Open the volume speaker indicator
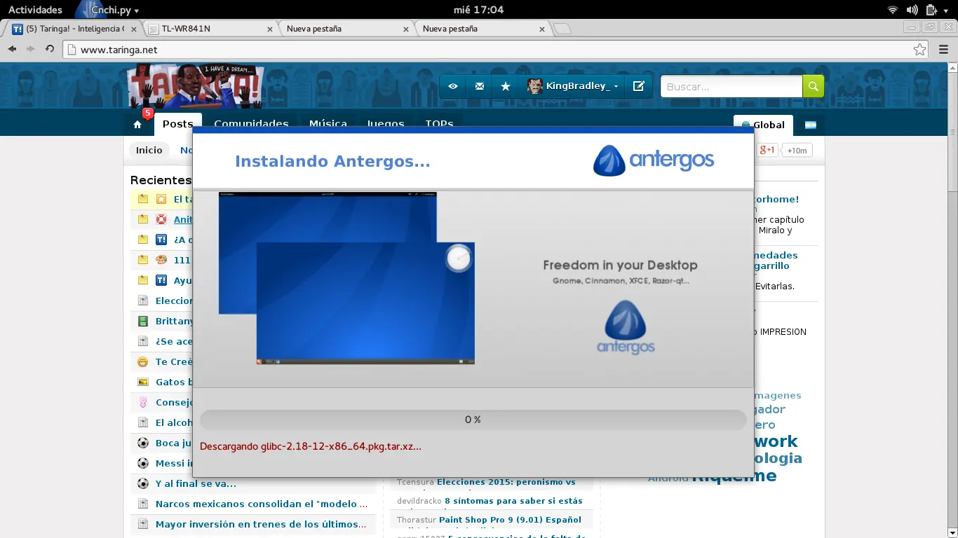 pyautogui.click(x=912, y=10)
